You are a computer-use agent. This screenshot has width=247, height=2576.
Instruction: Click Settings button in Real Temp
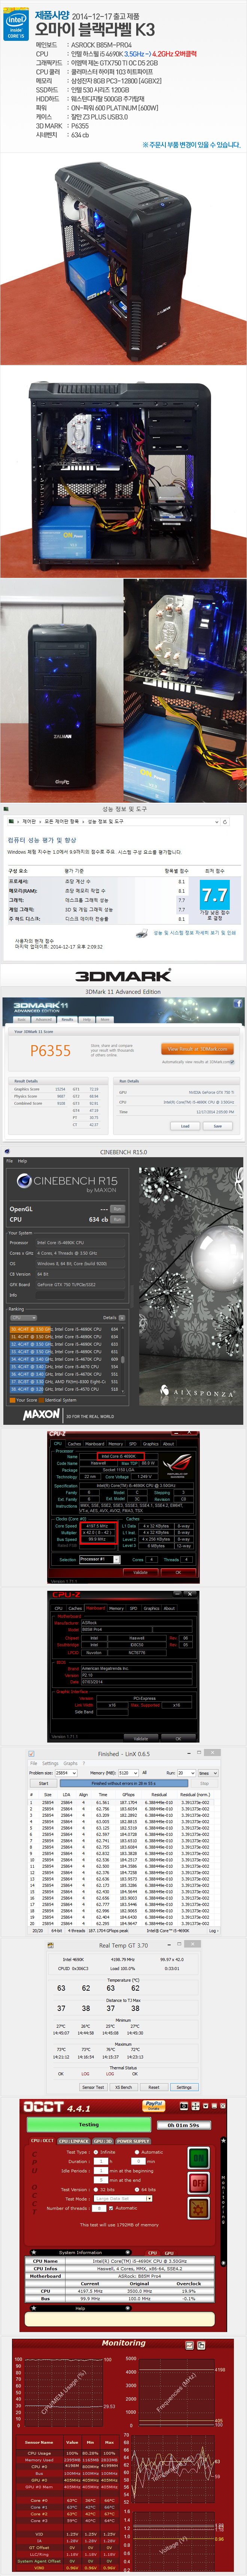(184, 2087)
